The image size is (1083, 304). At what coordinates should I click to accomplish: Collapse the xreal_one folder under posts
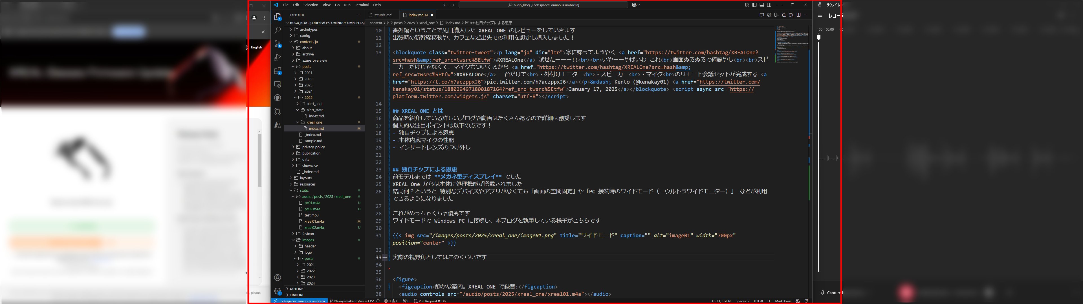[x=314, y=122]
